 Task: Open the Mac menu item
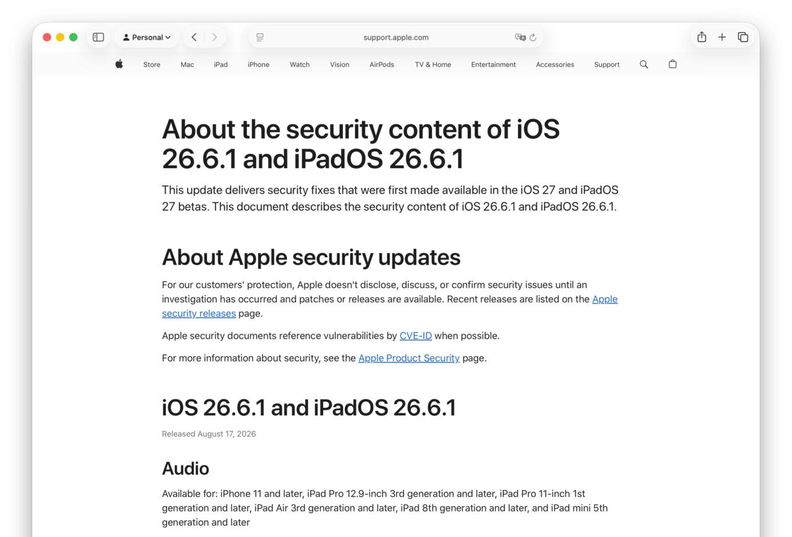187,64
